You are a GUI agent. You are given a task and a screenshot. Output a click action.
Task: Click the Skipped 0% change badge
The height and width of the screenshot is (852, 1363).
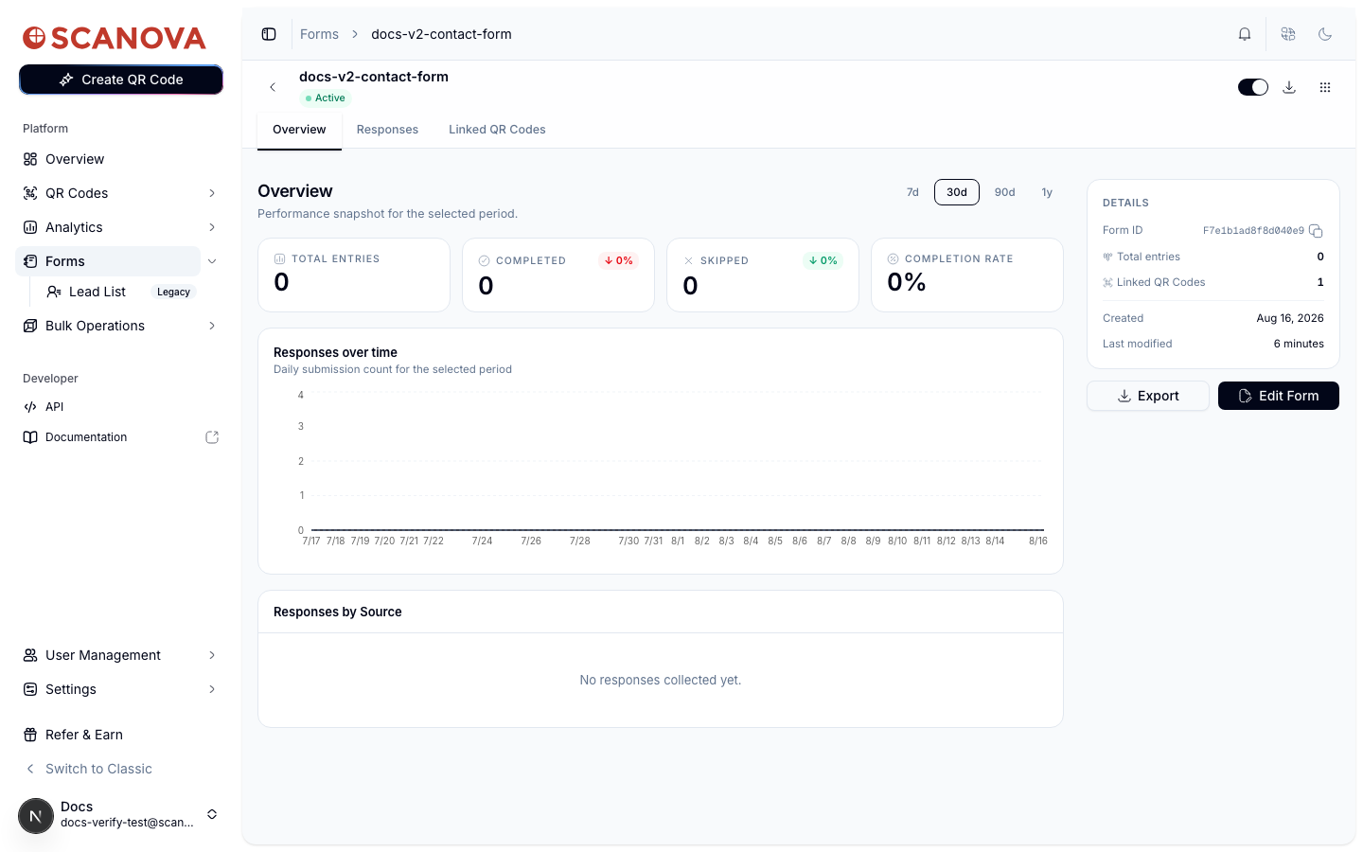[823, 260]
